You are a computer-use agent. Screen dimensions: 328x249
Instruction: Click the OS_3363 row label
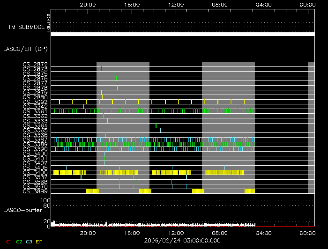pos(35,121)
